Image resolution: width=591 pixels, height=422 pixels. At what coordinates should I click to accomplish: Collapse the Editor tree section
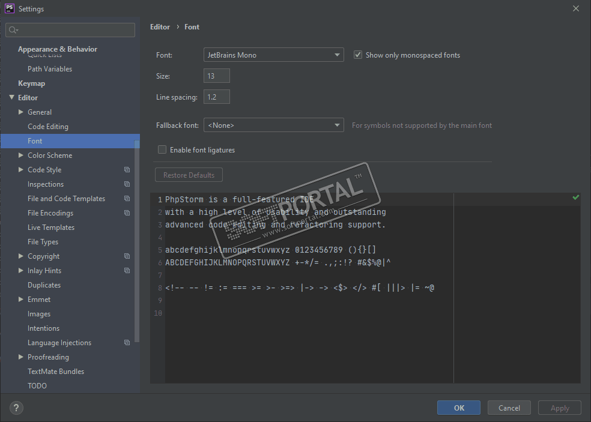pyautogui.click(x=11, y=97)
